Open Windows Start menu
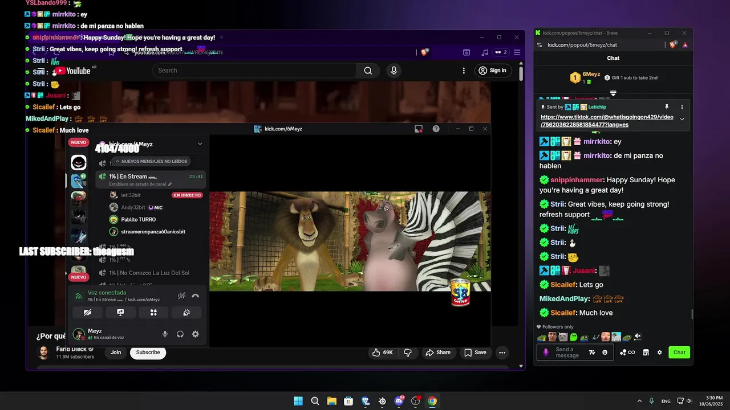The image size is (730, 410). point(298,401)
